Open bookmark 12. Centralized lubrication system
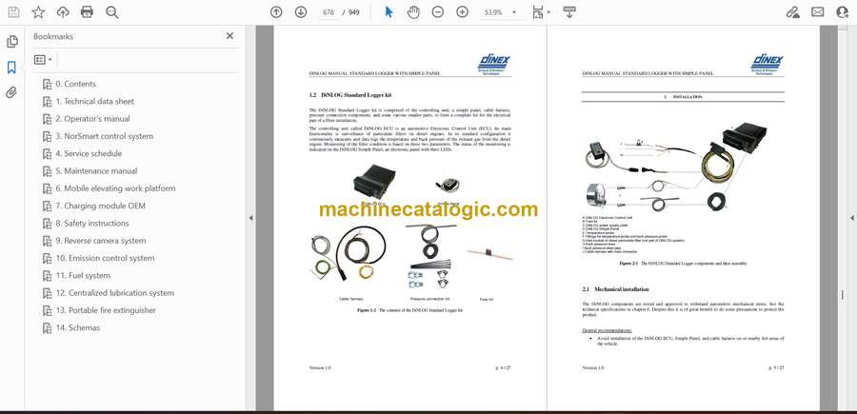 pyautogui.click(x=115, y=293)
